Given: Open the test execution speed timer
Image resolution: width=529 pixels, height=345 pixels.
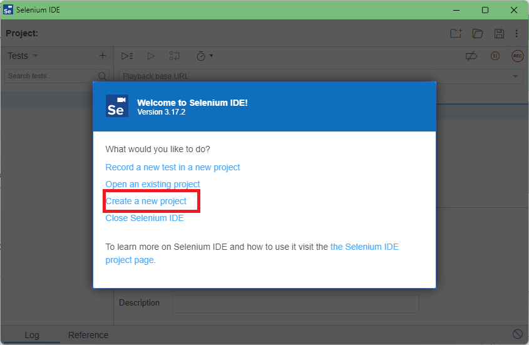Looking at the screenshot, I should [205, 56].
